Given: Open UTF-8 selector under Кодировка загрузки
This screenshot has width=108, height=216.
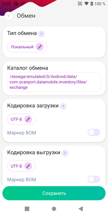Looking at the screenshot, I should pyautogui.click(x=22, y=119).
